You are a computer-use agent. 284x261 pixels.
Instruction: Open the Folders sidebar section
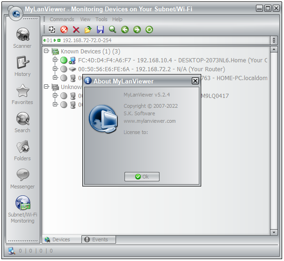pos(22,150)
